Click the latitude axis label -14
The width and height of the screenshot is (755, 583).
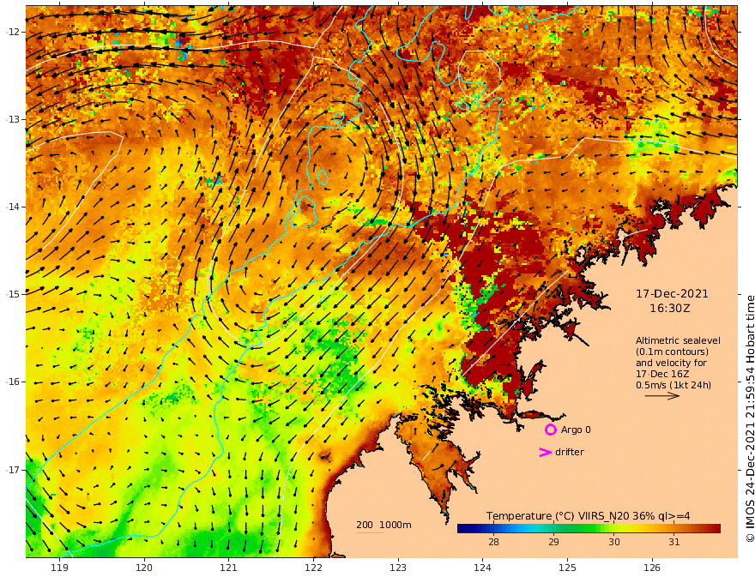tap(13, 207)
